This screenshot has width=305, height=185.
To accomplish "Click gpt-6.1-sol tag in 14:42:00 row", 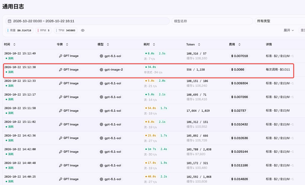I will tap(111, 152).
